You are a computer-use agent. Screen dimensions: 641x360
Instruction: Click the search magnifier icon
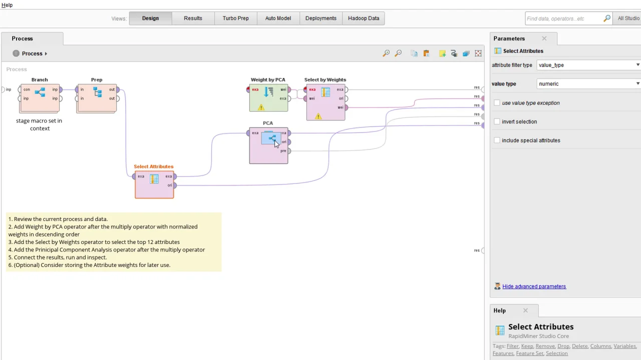click(607, 18)
